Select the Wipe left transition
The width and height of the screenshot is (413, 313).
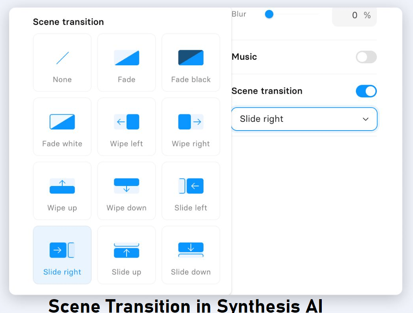pyautogui.click(x=126, y=127)
